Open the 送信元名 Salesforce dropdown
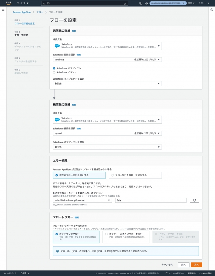The width and height of the screenshot is (215, 276). (x=107, y=46)
